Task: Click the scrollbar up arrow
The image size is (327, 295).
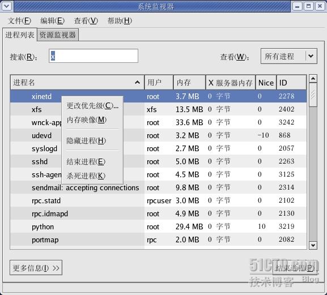Action: (313, 79)
